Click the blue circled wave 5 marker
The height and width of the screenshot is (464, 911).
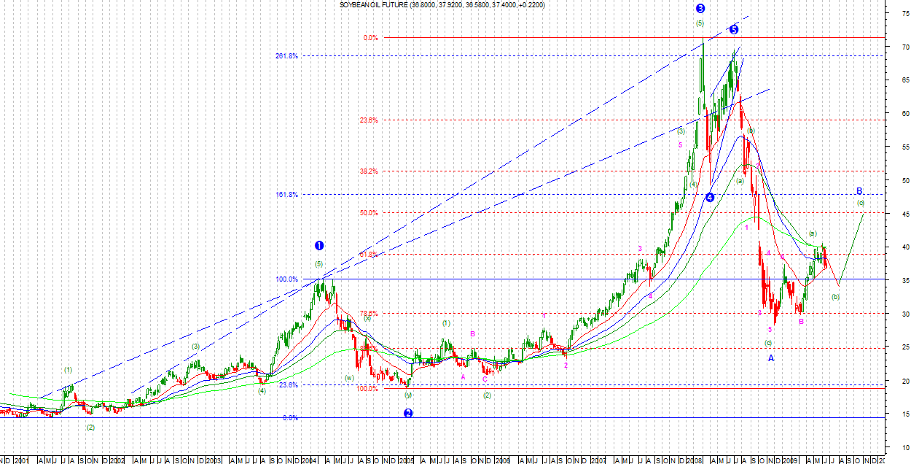pos(734,30)
